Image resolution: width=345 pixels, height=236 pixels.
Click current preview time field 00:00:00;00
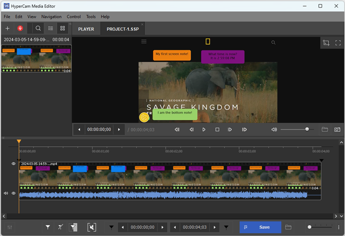point(99,129)
